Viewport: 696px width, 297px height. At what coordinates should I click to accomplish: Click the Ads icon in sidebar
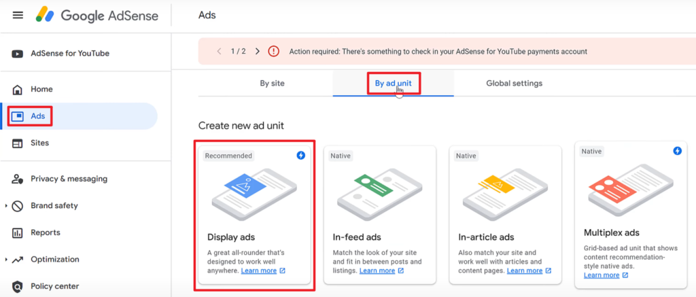[17, 116]
